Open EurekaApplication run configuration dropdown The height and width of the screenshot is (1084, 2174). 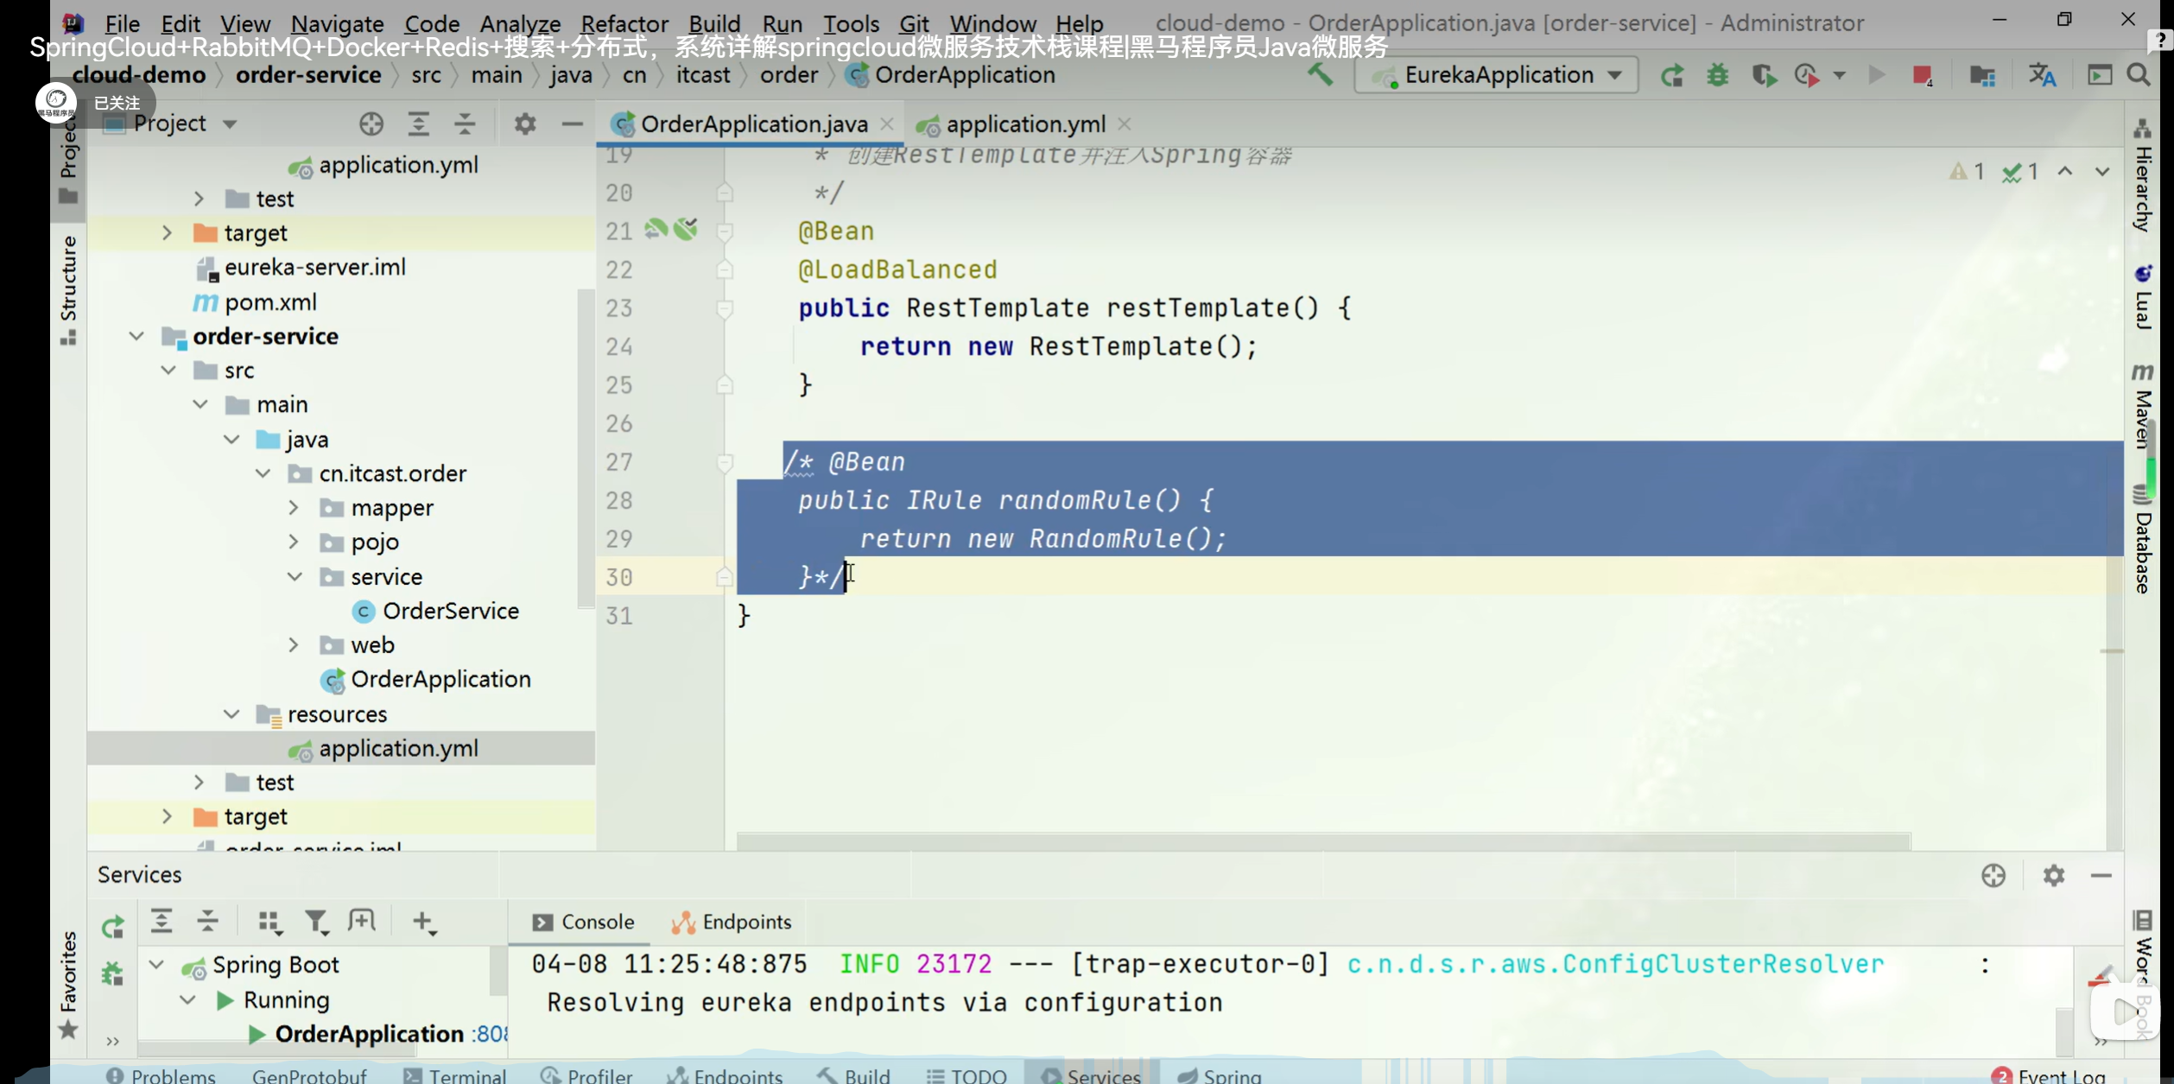point(1614,75)
